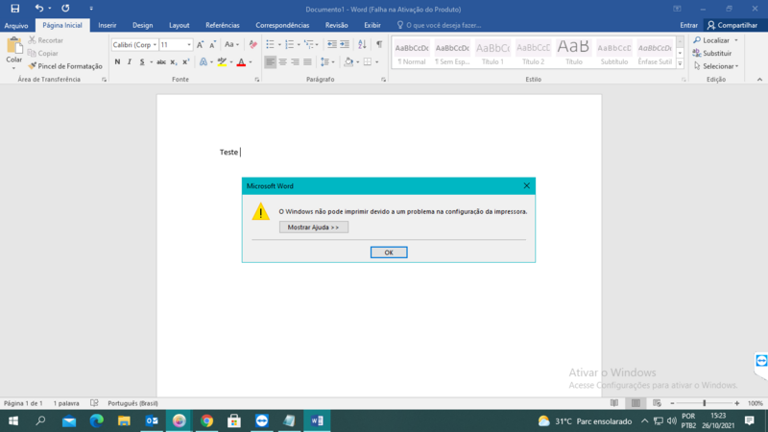Switch to the Layout tab

(180, 25)
